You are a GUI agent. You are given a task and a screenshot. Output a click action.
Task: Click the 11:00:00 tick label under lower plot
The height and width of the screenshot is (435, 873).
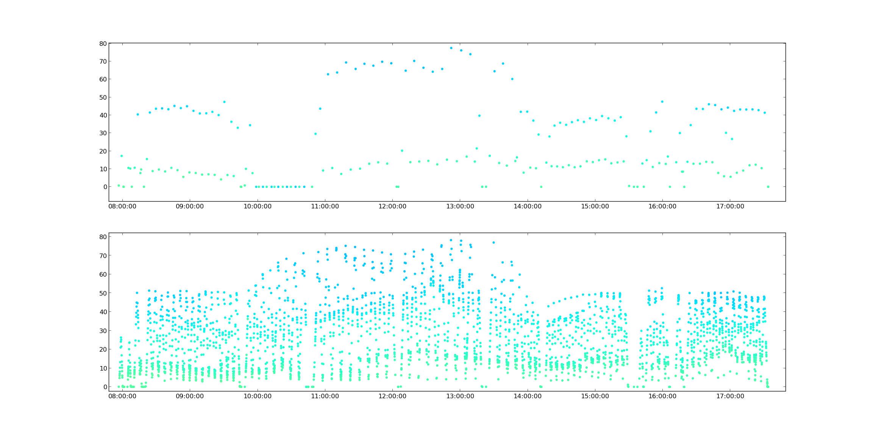(x=325, y=396)
